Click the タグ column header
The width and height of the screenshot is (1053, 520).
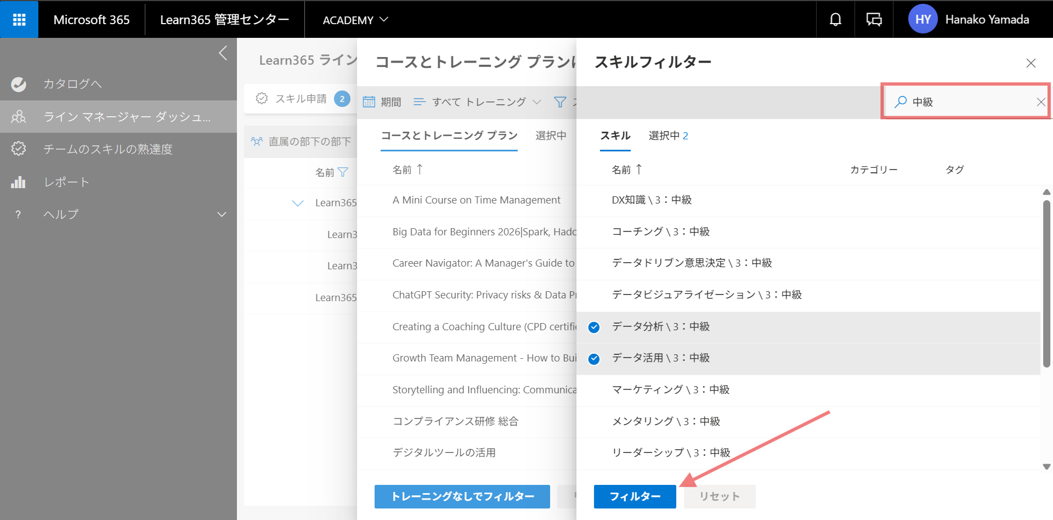(x=955, y=170)
